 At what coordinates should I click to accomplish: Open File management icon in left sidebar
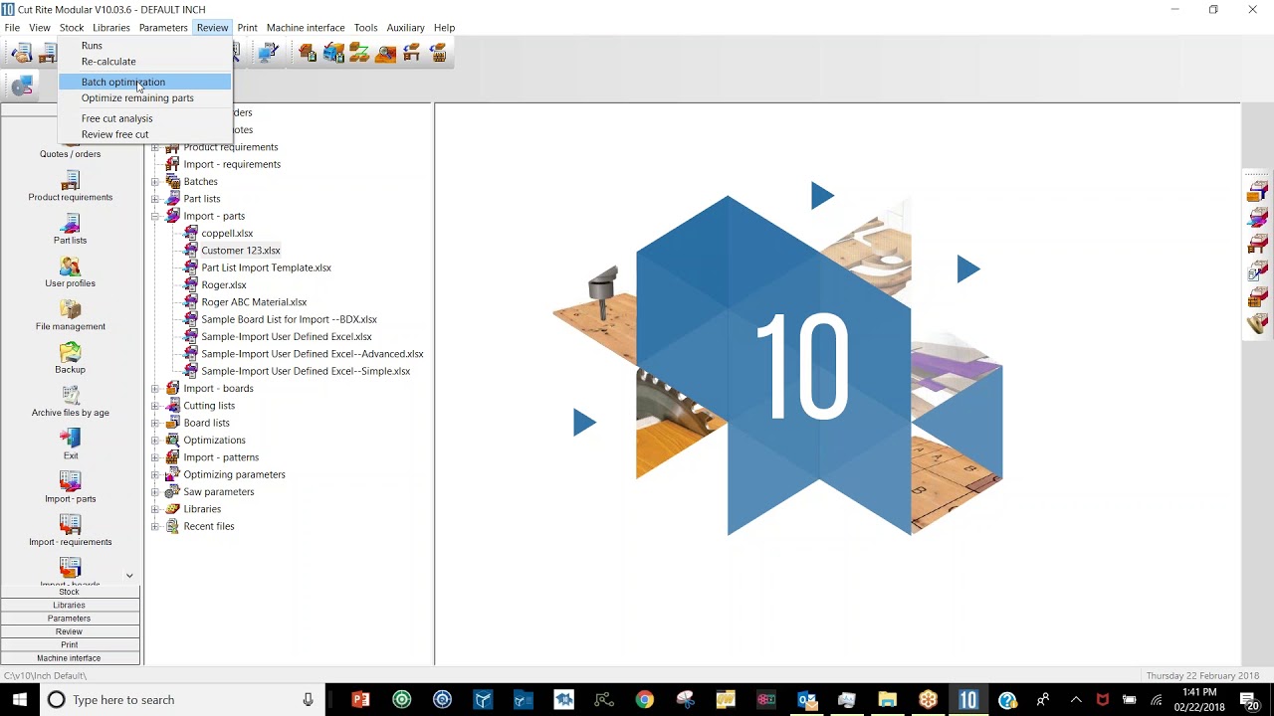(70, 309)
